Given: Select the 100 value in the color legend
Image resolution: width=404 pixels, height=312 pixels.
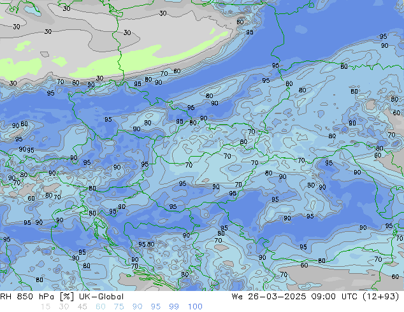Looking at the screenshot, I should 195,307.
